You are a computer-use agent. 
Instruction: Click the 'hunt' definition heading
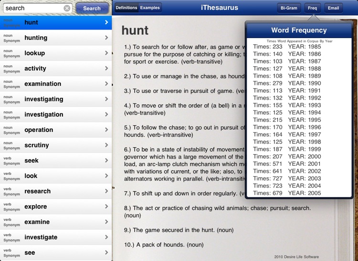(135, 30)
